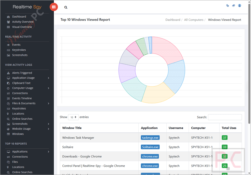Screen dimensions: 251x175
Task: Click the clipboard icon for Clipboard Text
Action: [8, 83]
